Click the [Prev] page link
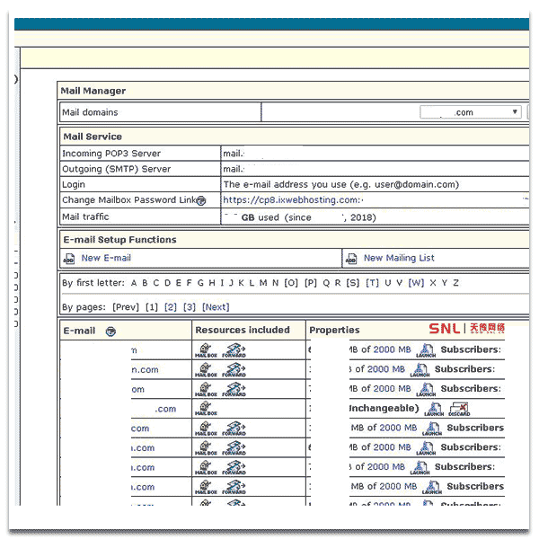Screen dimensions: 539x539 tap(126, 307)
